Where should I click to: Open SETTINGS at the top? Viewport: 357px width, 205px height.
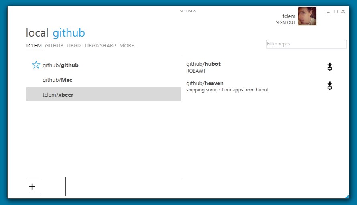click(188, 11)
